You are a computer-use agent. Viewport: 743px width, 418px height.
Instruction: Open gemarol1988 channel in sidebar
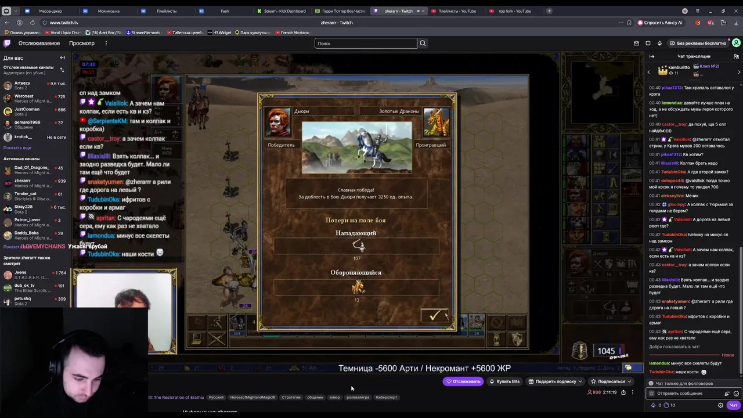click(35, 125)
